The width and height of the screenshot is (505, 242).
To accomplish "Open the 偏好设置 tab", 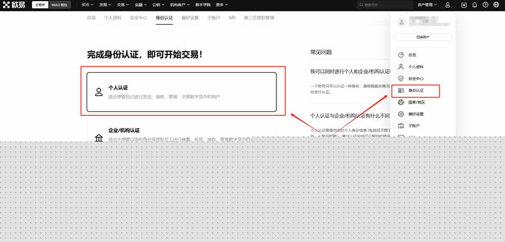I will [x=190, y=18].
